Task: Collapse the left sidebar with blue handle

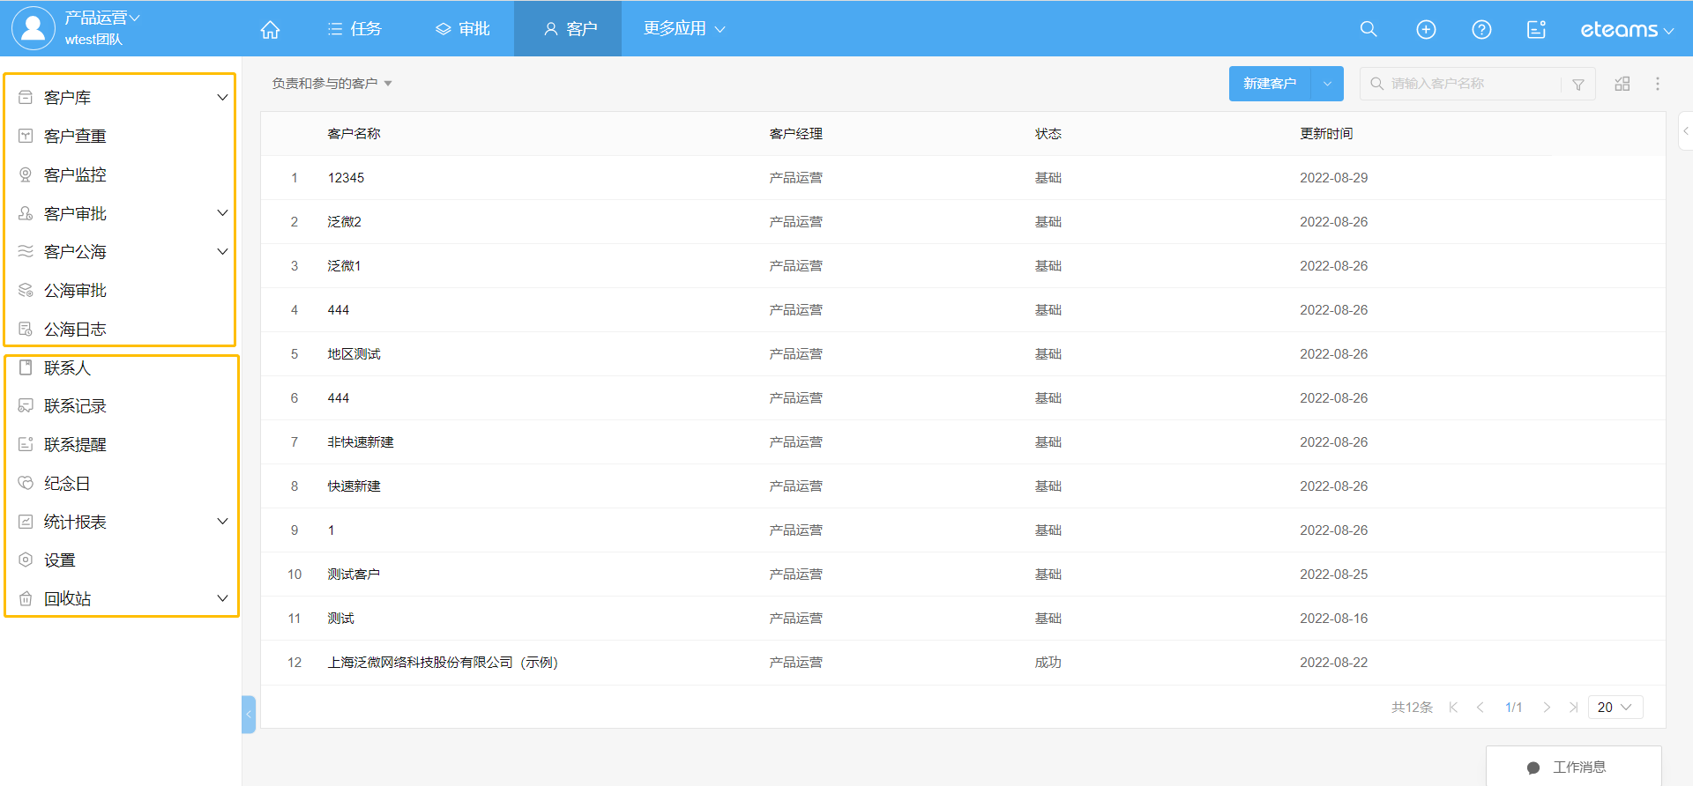Action: [249, 714]
